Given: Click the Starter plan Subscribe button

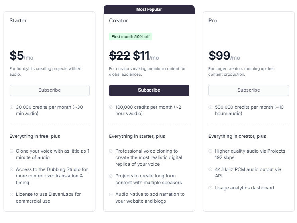Looking at the screenshot, I should pos(49,90).
